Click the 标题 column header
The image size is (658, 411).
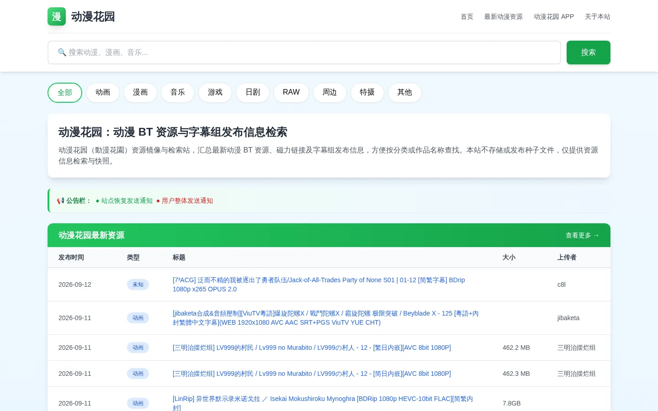click(179, 258)
